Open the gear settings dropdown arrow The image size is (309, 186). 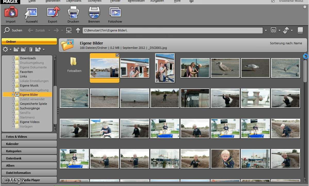pyautogui.click(x=11, y=49)
